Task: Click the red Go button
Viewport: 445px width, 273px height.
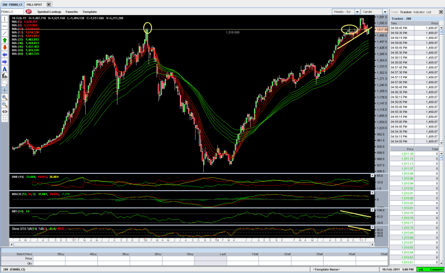Action: point(28,12)
